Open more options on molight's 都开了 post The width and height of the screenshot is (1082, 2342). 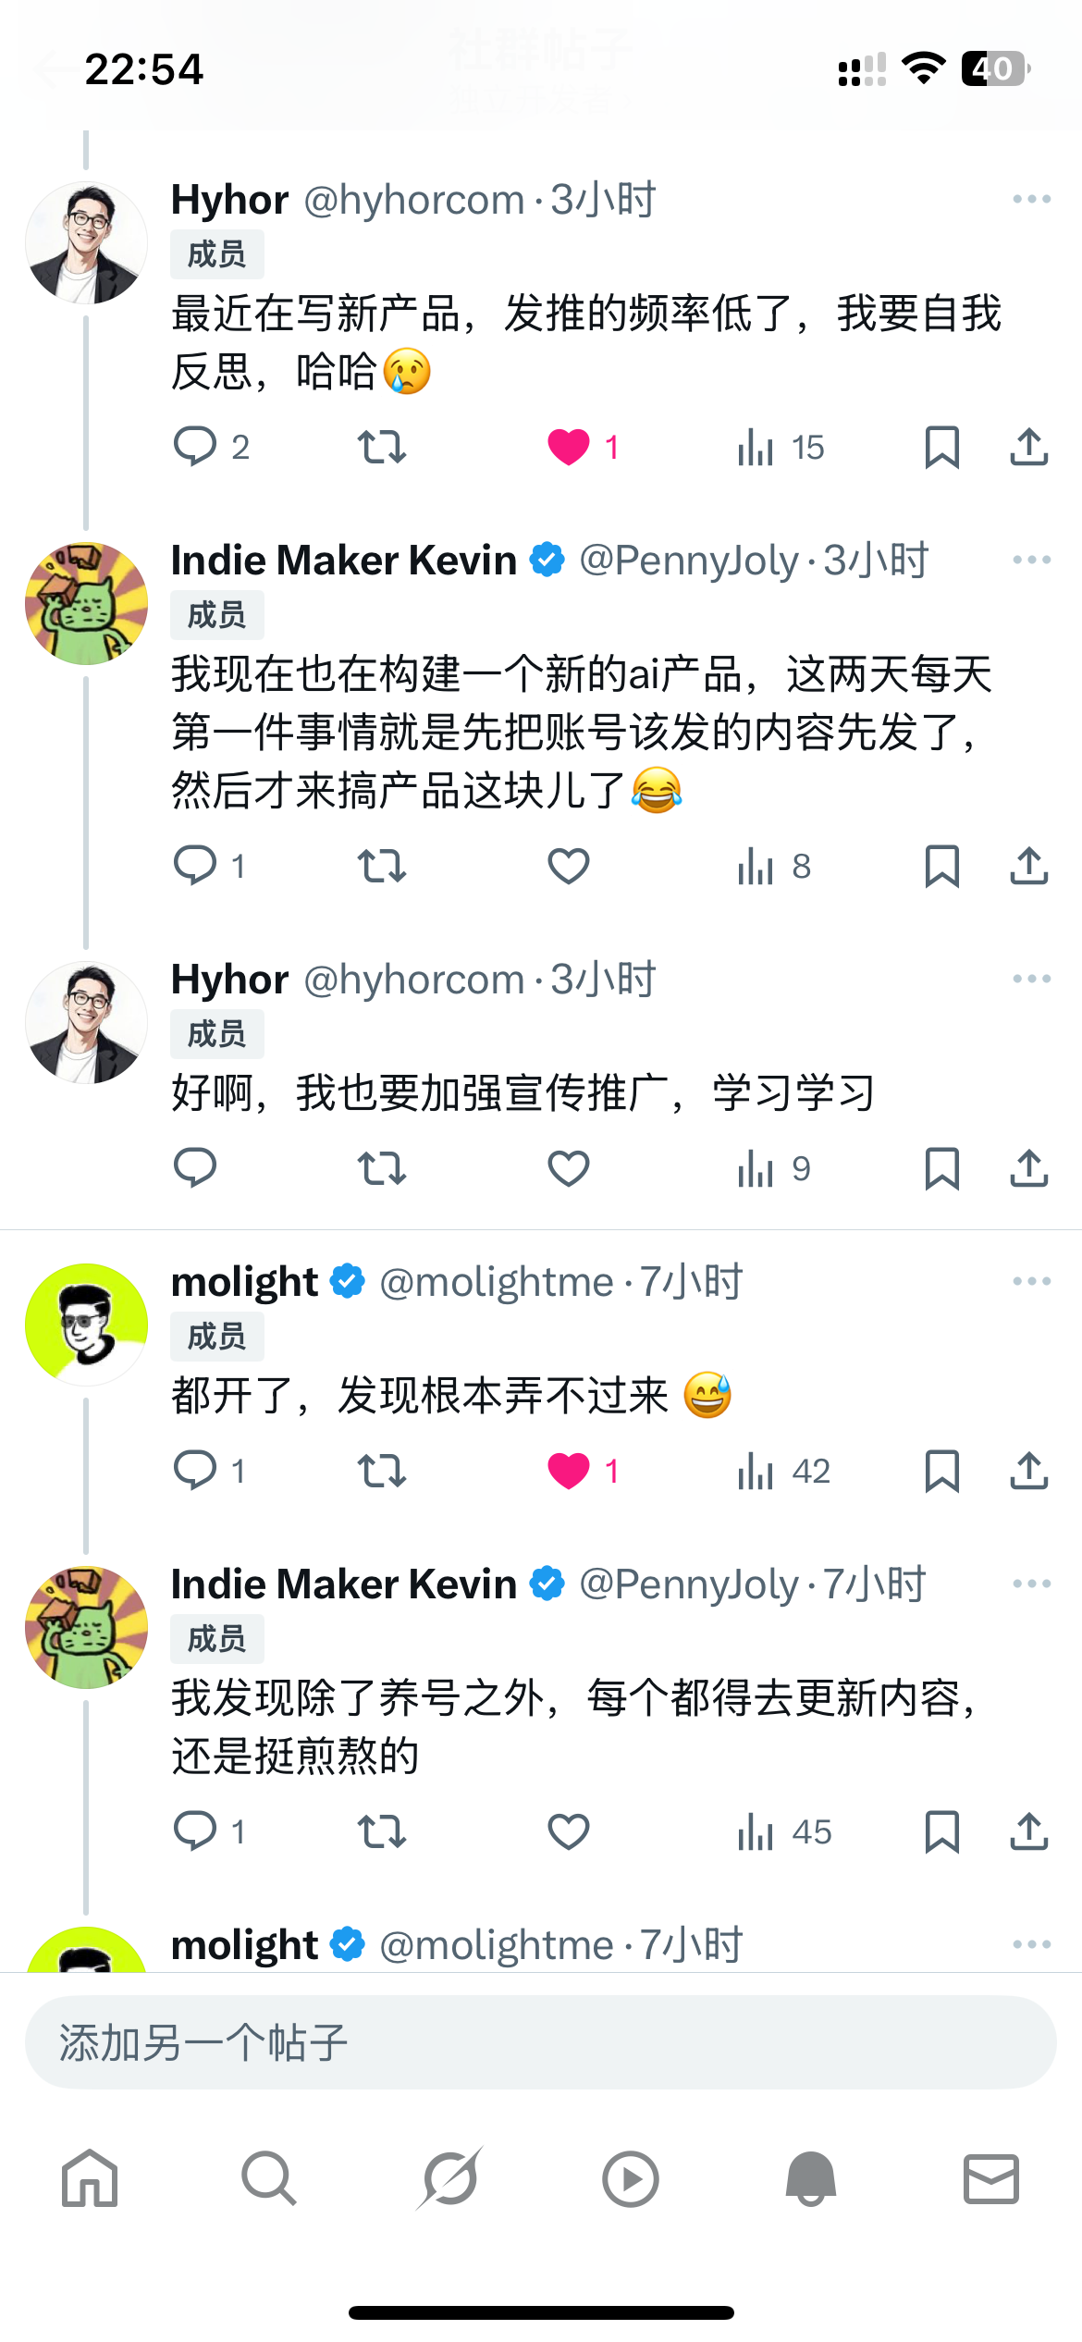[1031, 1281]
